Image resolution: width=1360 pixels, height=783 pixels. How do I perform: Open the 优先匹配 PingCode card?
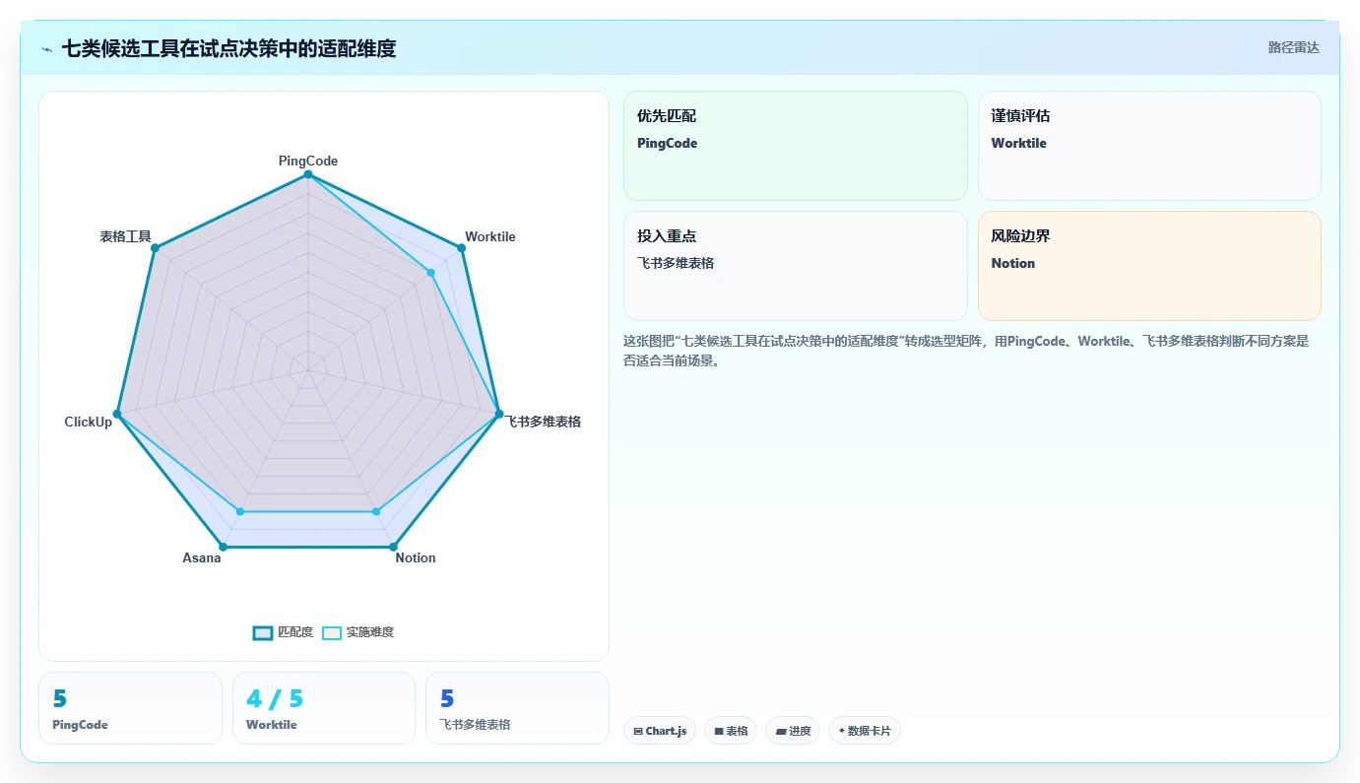tap(796, 146)
